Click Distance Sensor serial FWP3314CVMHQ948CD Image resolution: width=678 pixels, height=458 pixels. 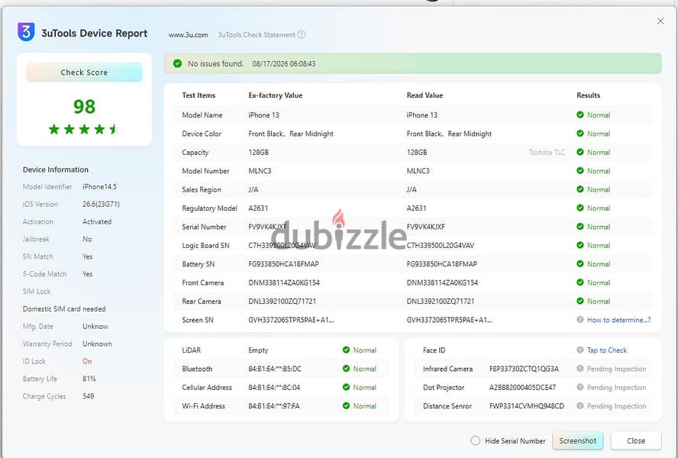coord(526,405)
